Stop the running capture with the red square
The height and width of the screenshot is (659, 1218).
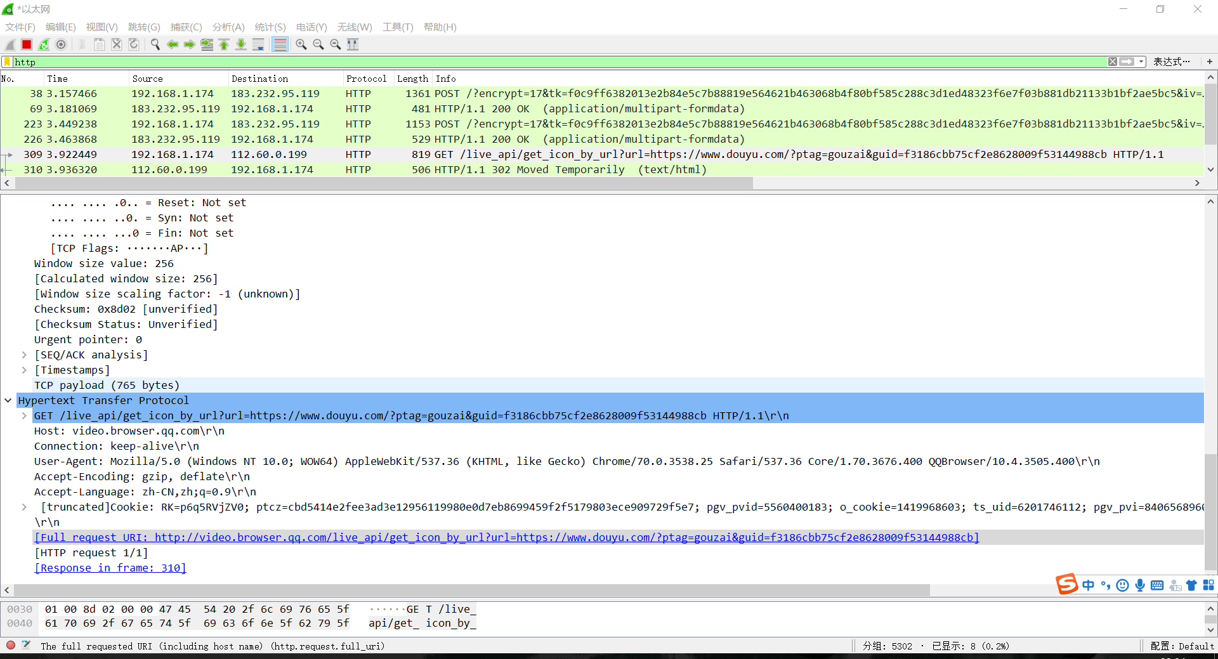pos(27,44)
